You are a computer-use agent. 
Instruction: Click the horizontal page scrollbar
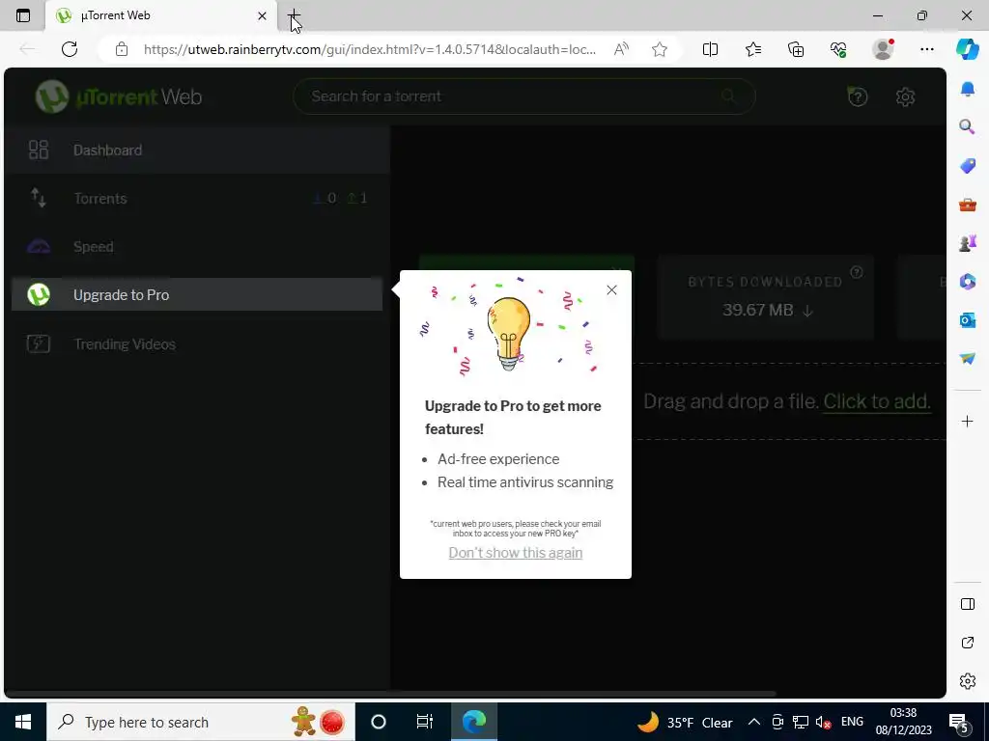coord(391,694)
